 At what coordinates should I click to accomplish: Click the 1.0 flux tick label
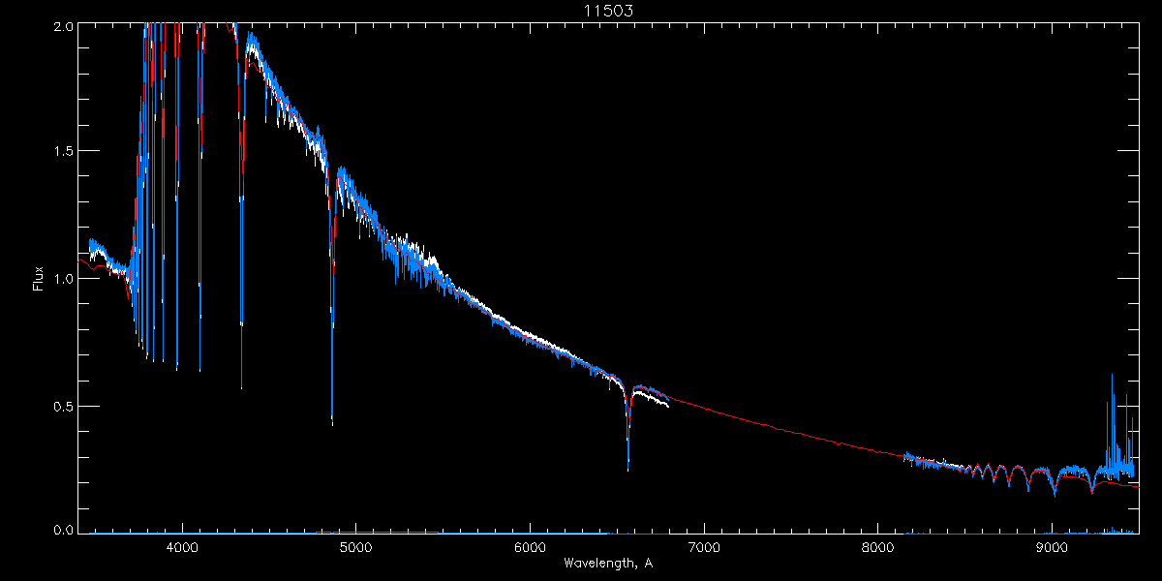[64, 279]
